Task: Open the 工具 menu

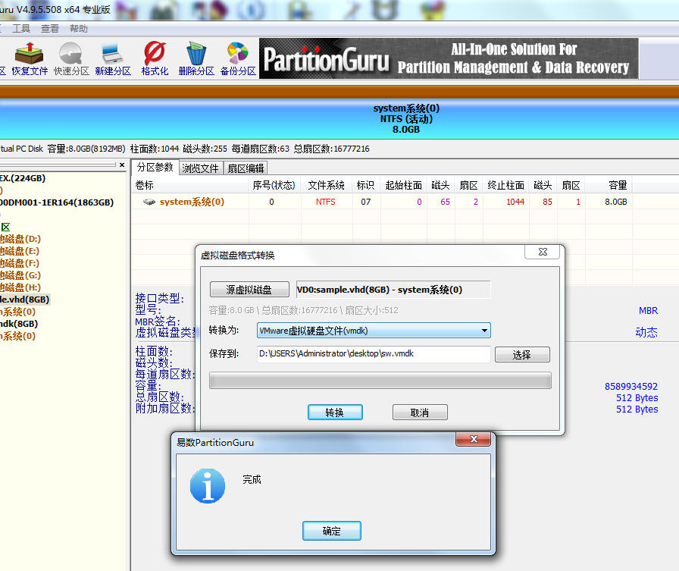Action: click(20, 29)
